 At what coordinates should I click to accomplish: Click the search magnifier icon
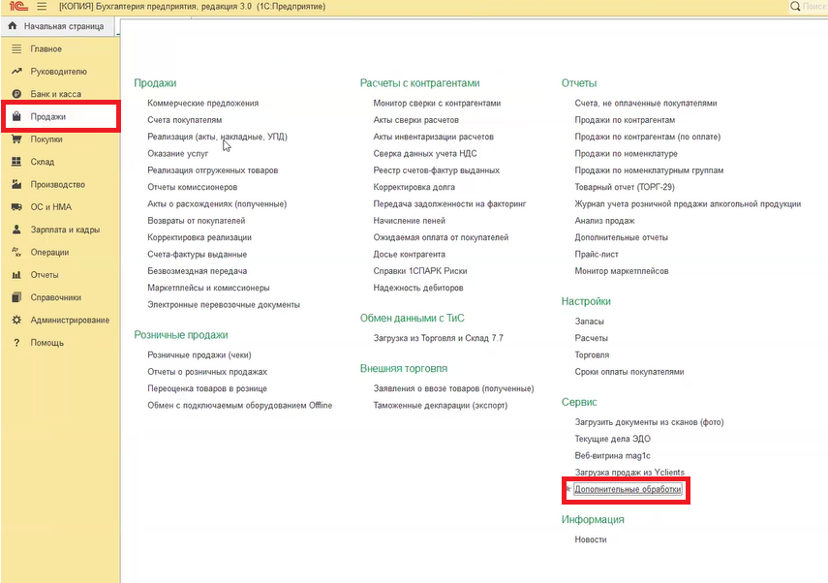795,7
